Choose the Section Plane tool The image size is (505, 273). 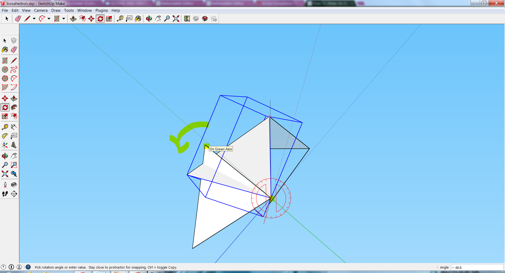(x=14, y=194)
